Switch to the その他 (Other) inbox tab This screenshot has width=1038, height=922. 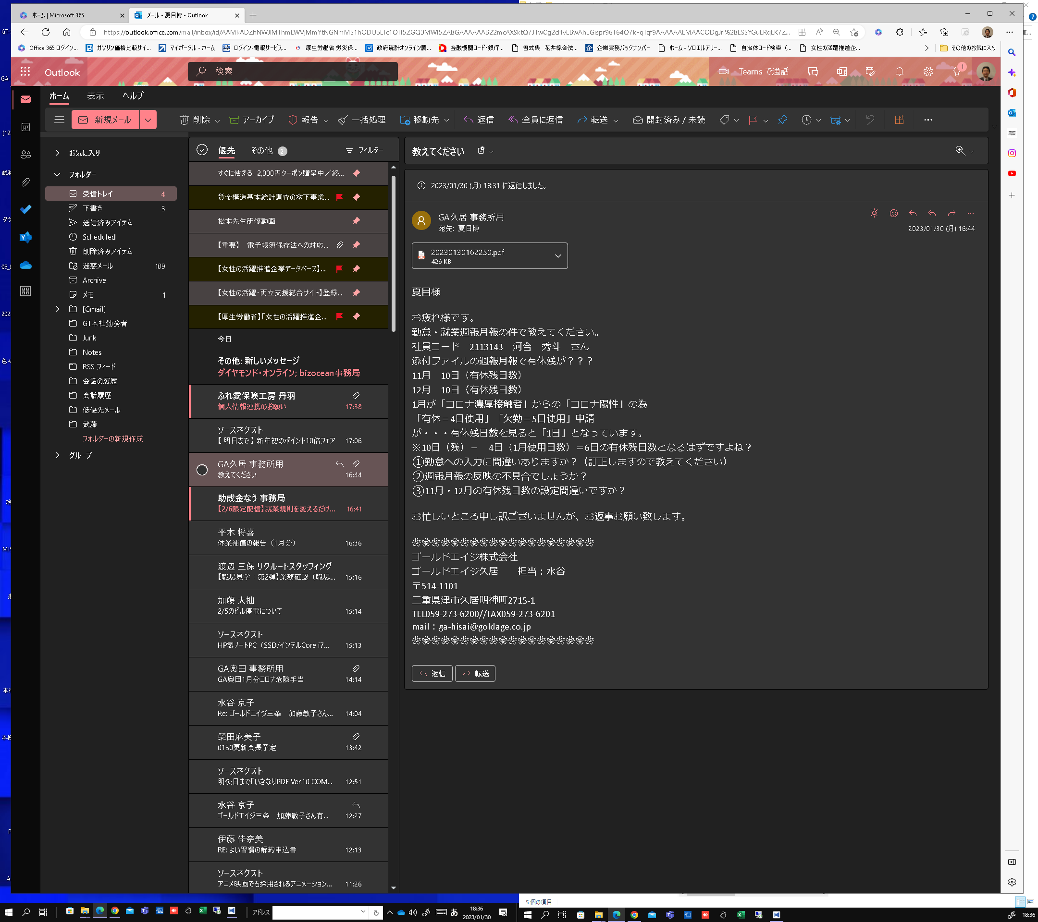261,150
